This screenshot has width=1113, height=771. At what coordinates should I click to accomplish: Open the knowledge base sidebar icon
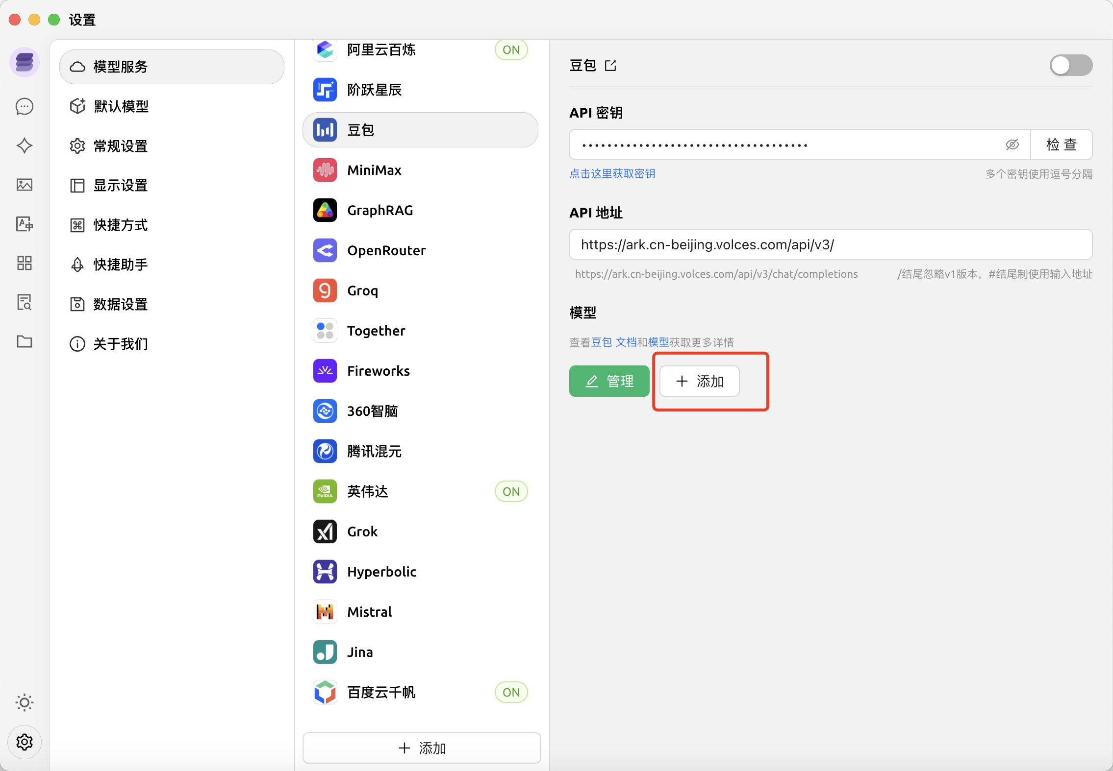(x=25, y=302)
